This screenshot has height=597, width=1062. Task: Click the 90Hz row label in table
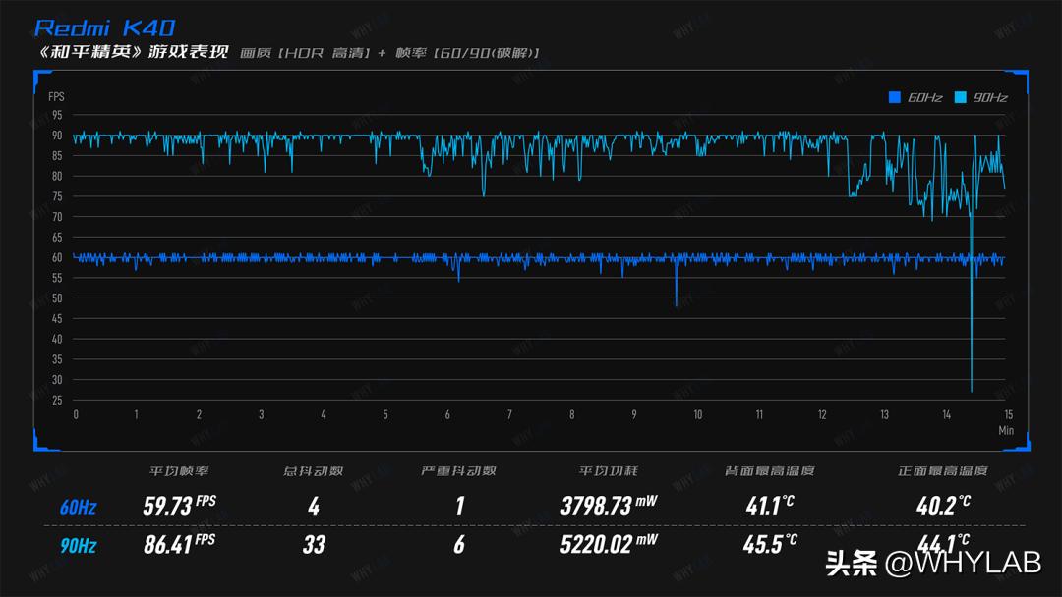[x=78, y=545]
